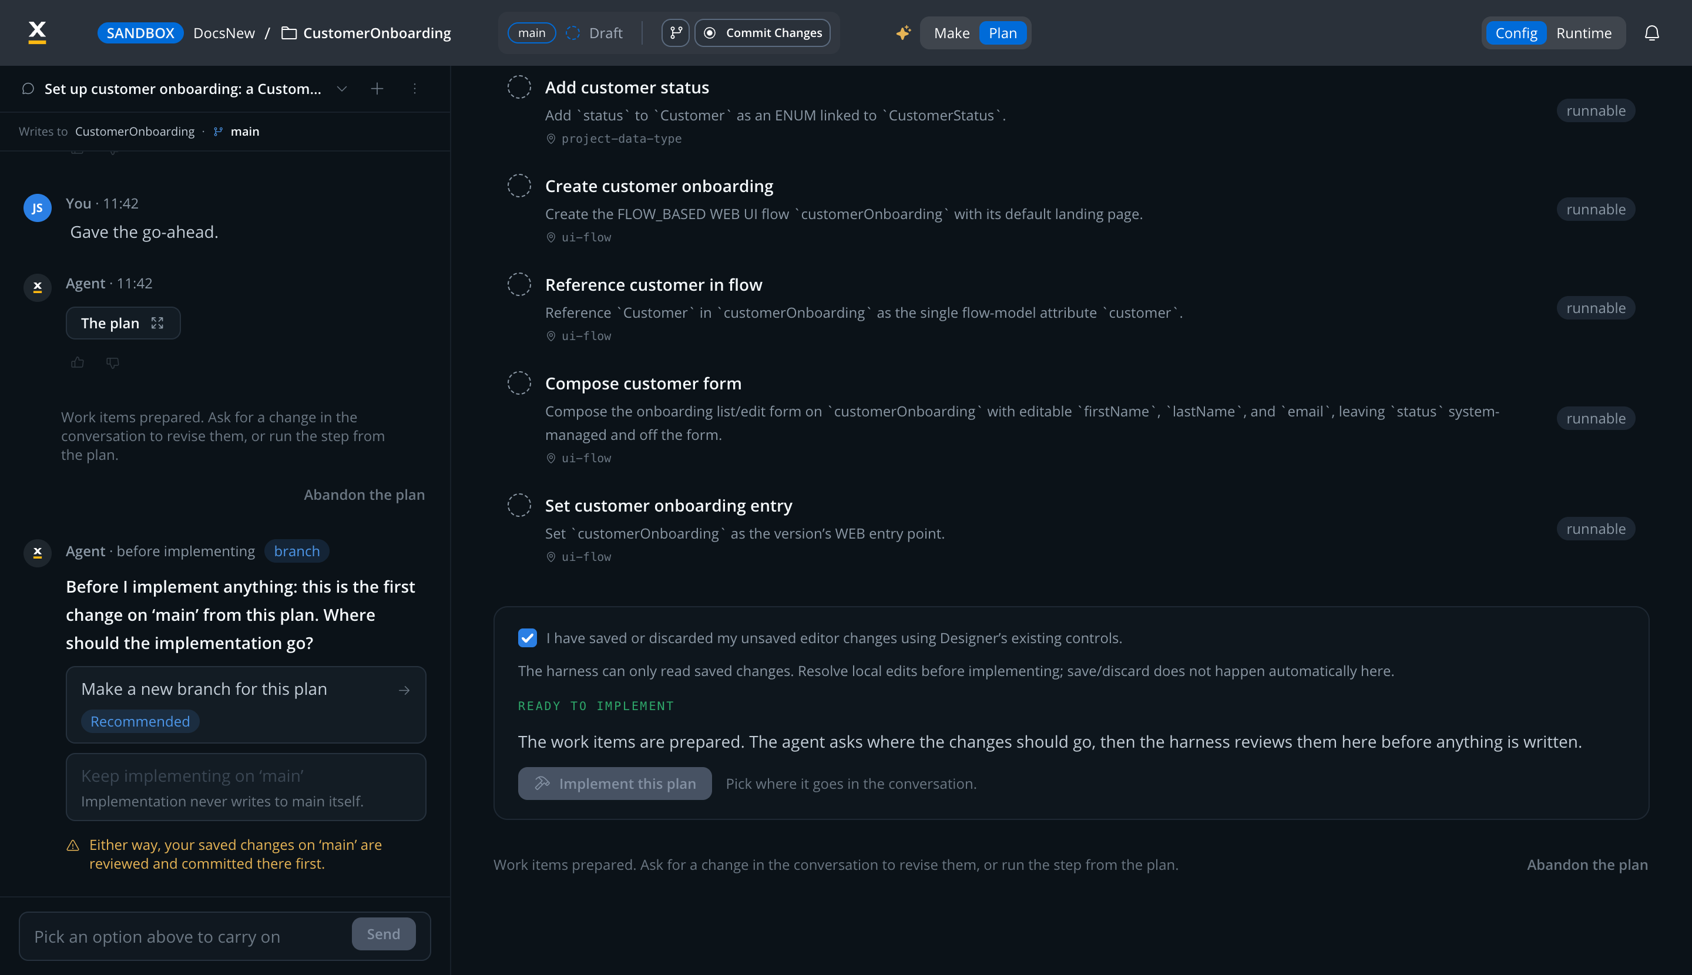The image size is (1692, 975).
Task: Click Commit Changes button
Action: click(762, 33)
